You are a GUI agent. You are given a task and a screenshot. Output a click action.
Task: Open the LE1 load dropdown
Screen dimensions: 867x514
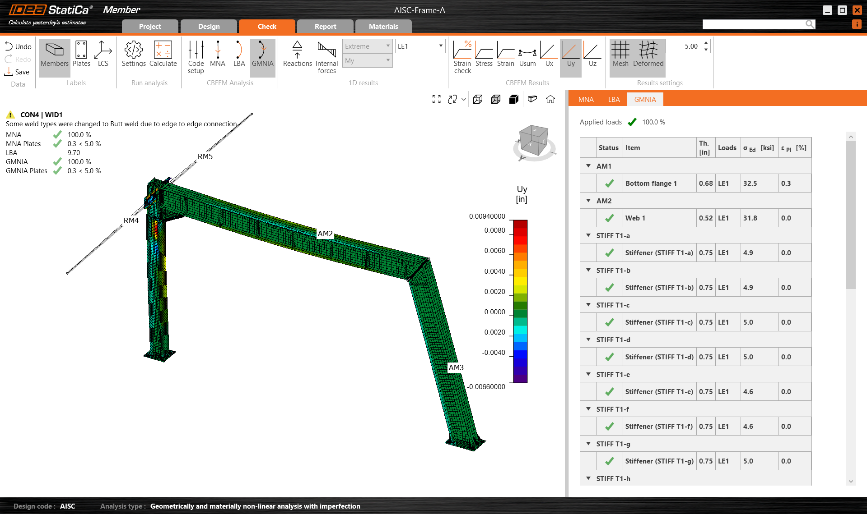click(x=420, y=46)
